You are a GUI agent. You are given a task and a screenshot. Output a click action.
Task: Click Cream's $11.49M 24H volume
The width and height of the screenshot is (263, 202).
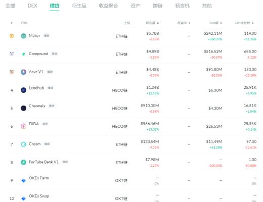pyautogui.click(x=214, y=141)
